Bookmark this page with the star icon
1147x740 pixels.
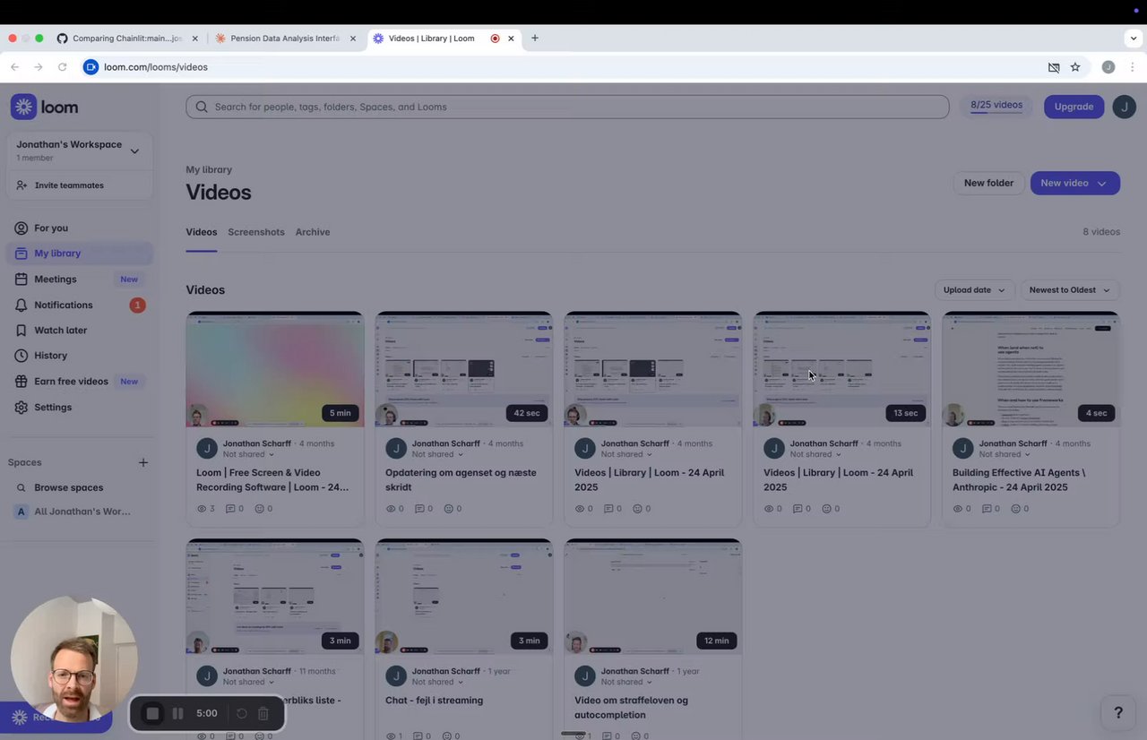pos(1075,67)
